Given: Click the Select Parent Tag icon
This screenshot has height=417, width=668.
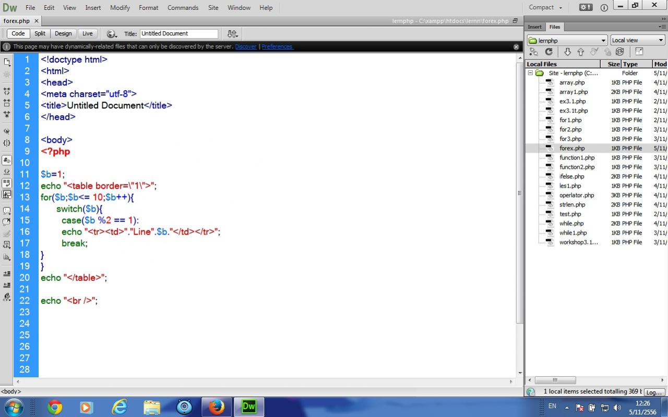Looking at the screenshot, I should point(7,131).
